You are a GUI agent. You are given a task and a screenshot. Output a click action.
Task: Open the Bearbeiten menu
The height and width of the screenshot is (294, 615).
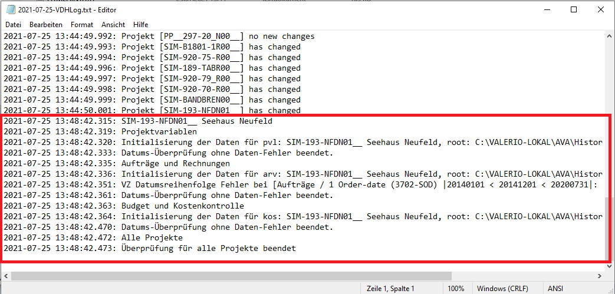tap(46, 25)
